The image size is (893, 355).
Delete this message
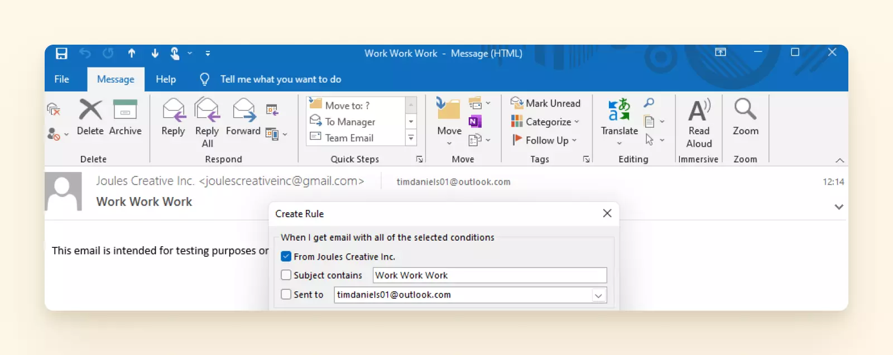[90, 117]
